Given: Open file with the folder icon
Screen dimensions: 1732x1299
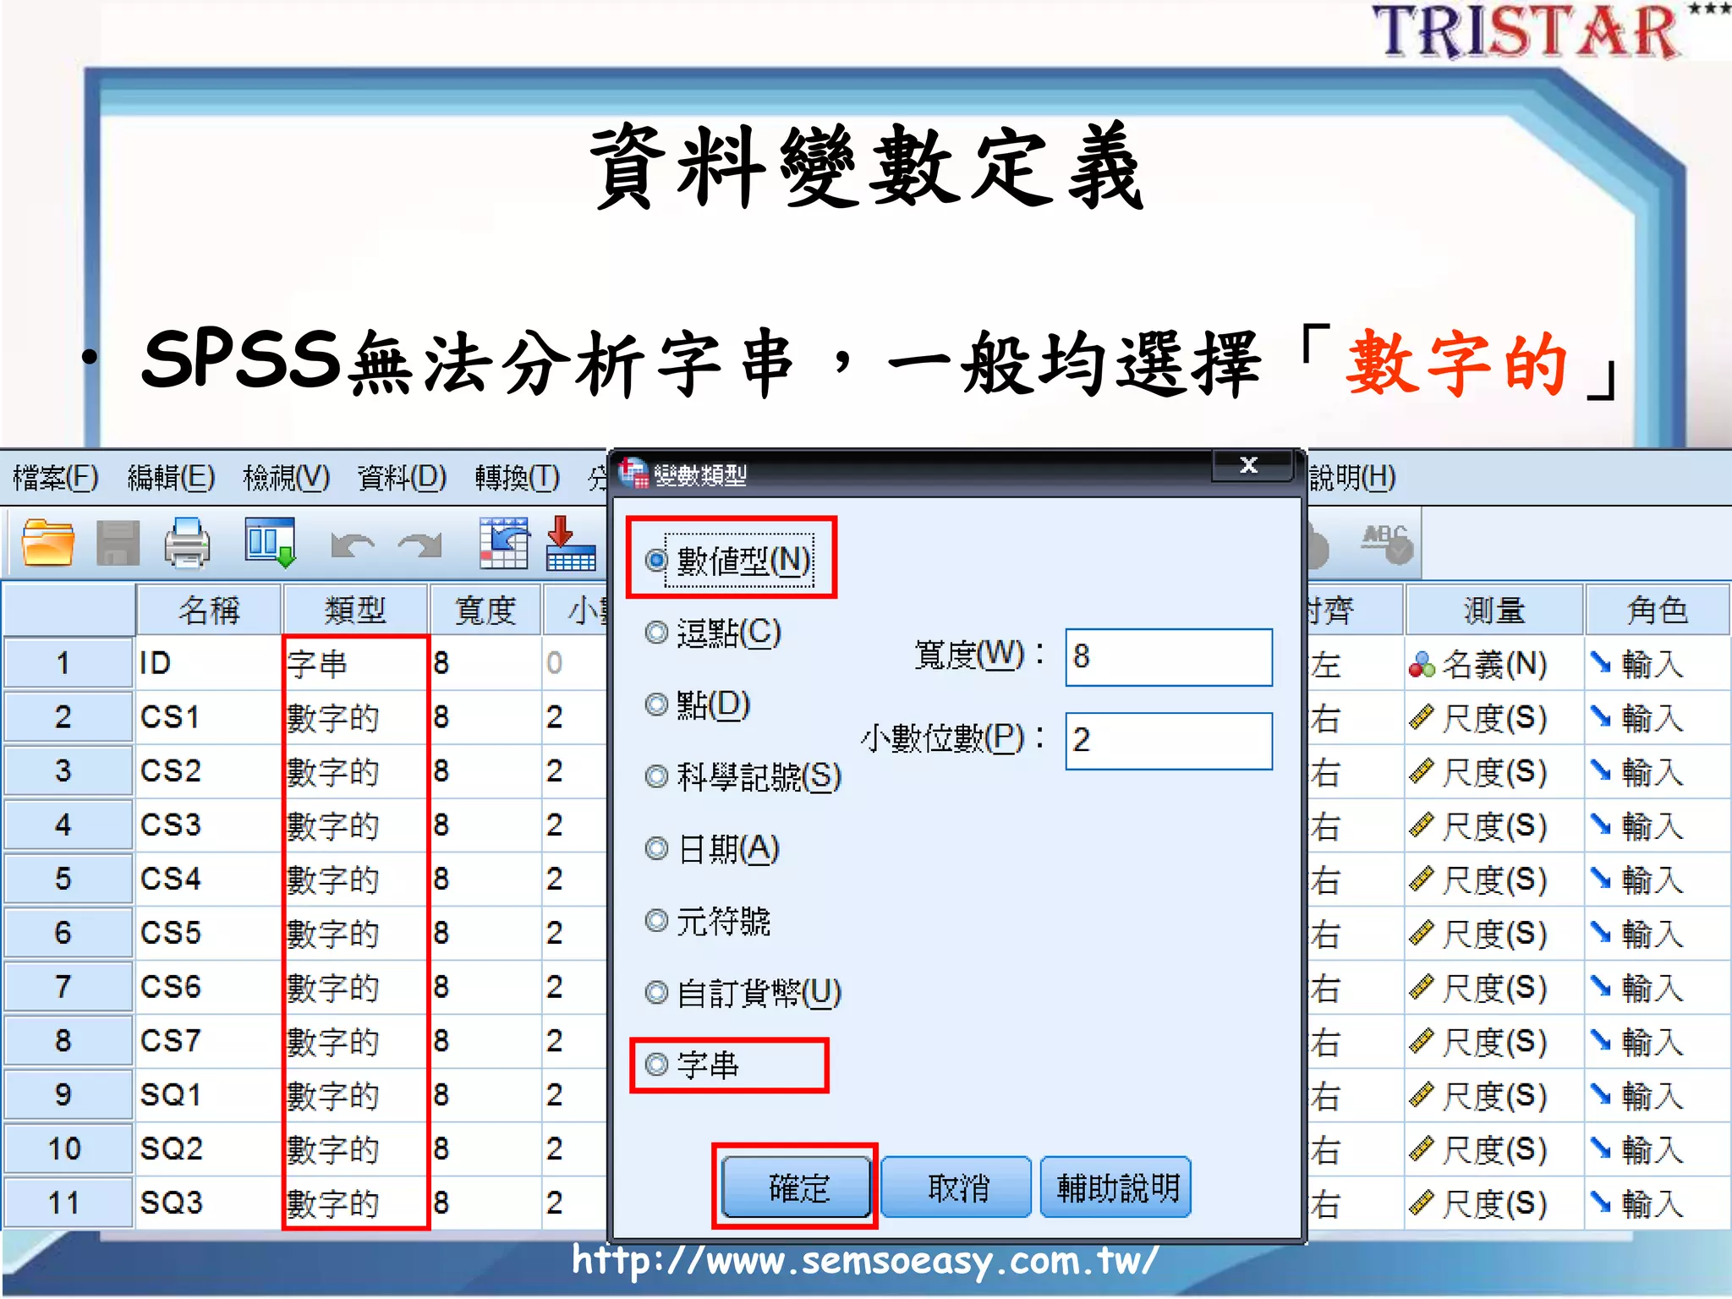Looking at the screenshot, I should (47, 542).
